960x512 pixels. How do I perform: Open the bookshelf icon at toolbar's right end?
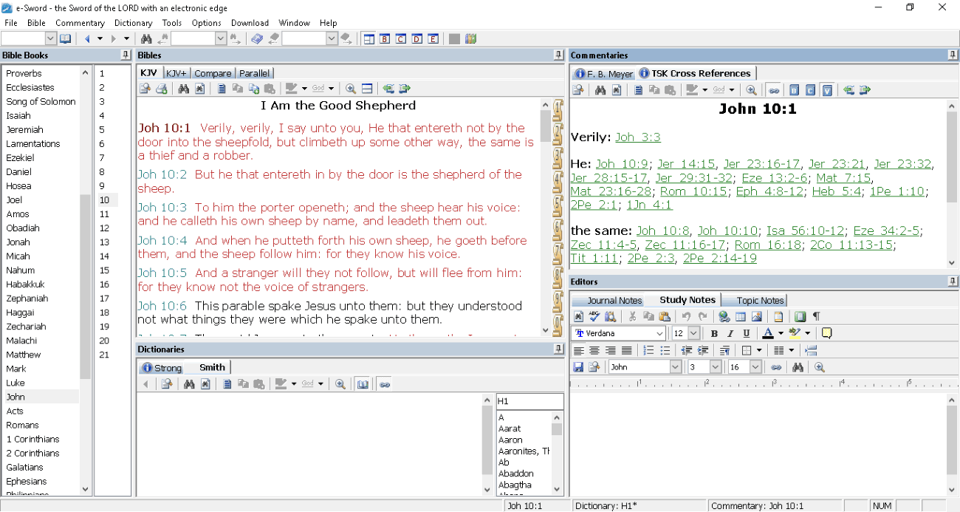[470, 38]
